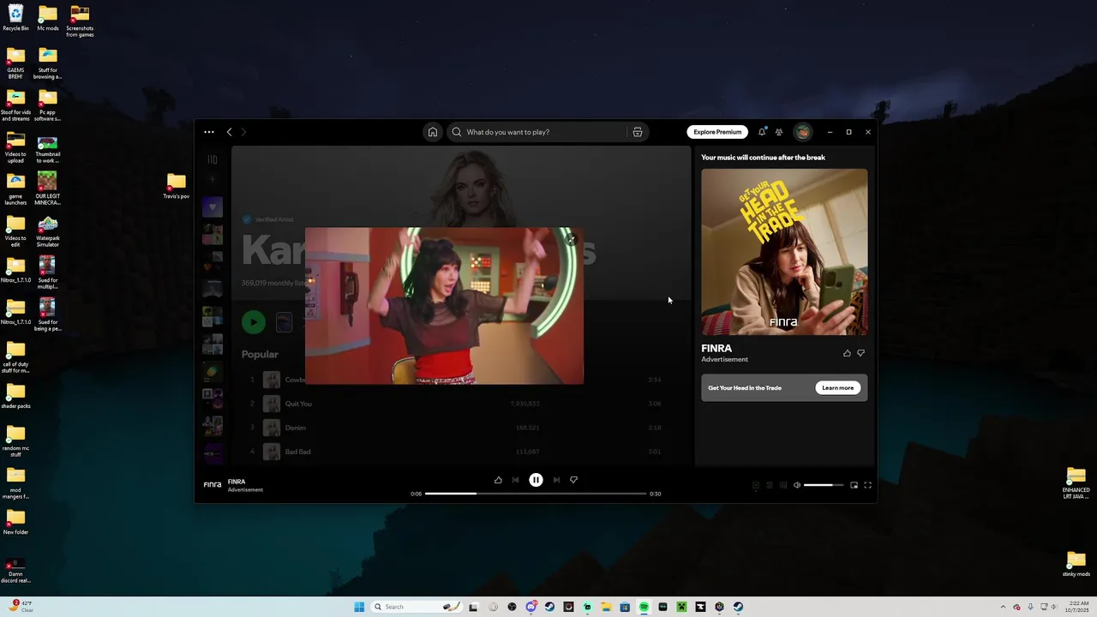This screenshot has width=1097, height=617.
Task: Show hidden system tray icons
Action: point(1004,607)
